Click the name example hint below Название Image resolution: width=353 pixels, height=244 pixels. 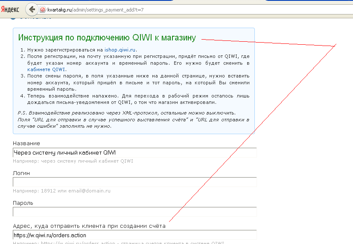tap(73, 161)
